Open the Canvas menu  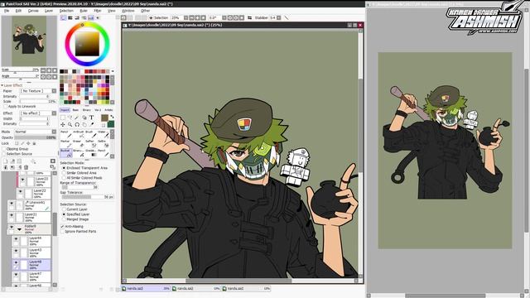[x=33, y=11]
